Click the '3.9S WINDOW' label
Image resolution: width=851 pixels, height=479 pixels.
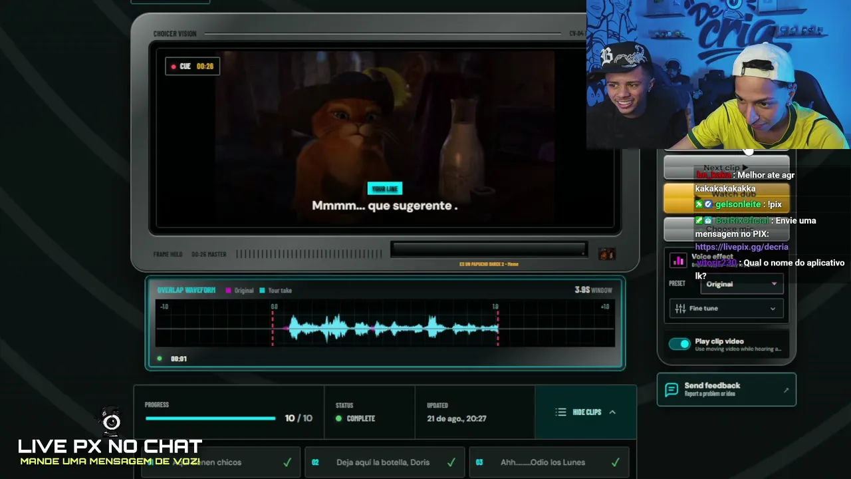click(594, 290)
